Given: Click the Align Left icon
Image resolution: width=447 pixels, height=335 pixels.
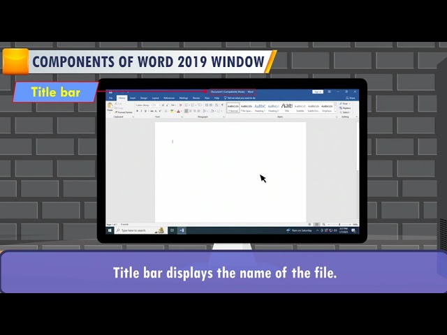Looking at the screenshot, I should pyautogui.click(x=186, y=111).
